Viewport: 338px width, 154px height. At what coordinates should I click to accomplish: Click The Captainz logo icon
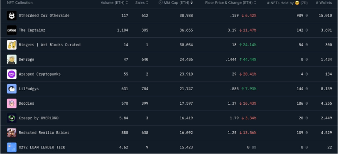(x=12, y=30)
